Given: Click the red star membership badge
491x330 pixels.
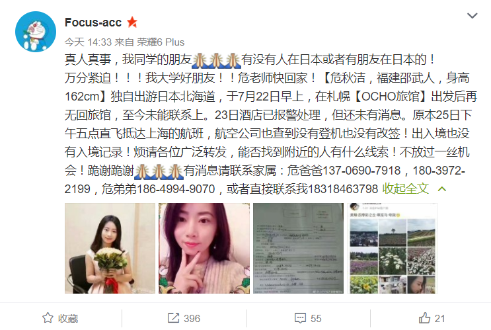Looking at the screenshot, I should click(x=132, y=22).
